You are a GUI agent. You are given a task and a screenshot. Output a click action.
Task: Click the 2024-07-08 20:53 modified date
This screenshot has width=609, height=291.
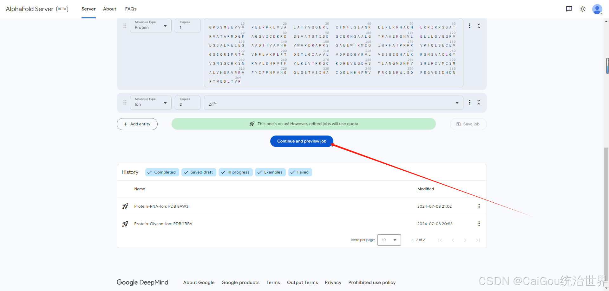pyautogui.click(x=435, y=224)
